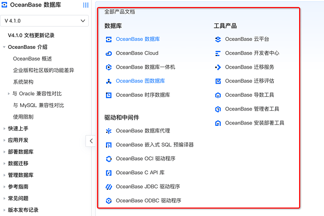
Task: Click the OceanBase 迁移评估 icon
Action: tap(218, 81)
